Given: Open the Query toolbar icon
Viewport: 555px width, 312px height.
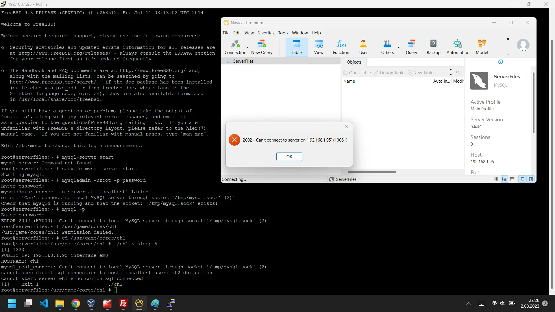Looking at the screenshot, I should (x=411, y=47).
